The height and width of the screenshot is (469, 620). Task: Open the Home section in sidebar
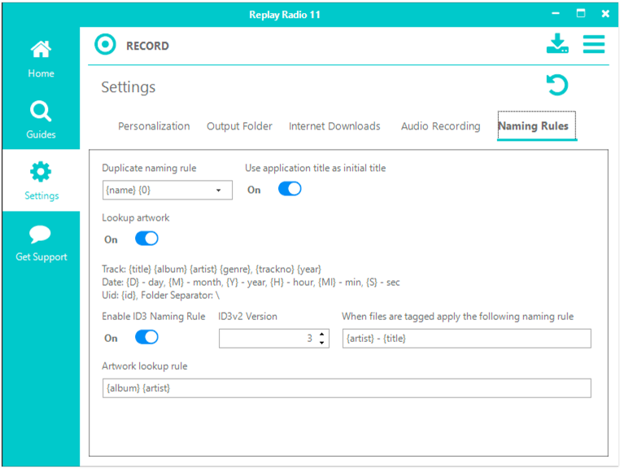point(41,59)
